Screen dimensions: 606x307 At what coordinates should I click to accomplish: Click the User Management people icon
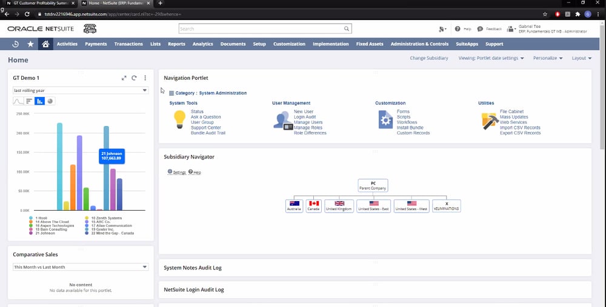point(283,120)
